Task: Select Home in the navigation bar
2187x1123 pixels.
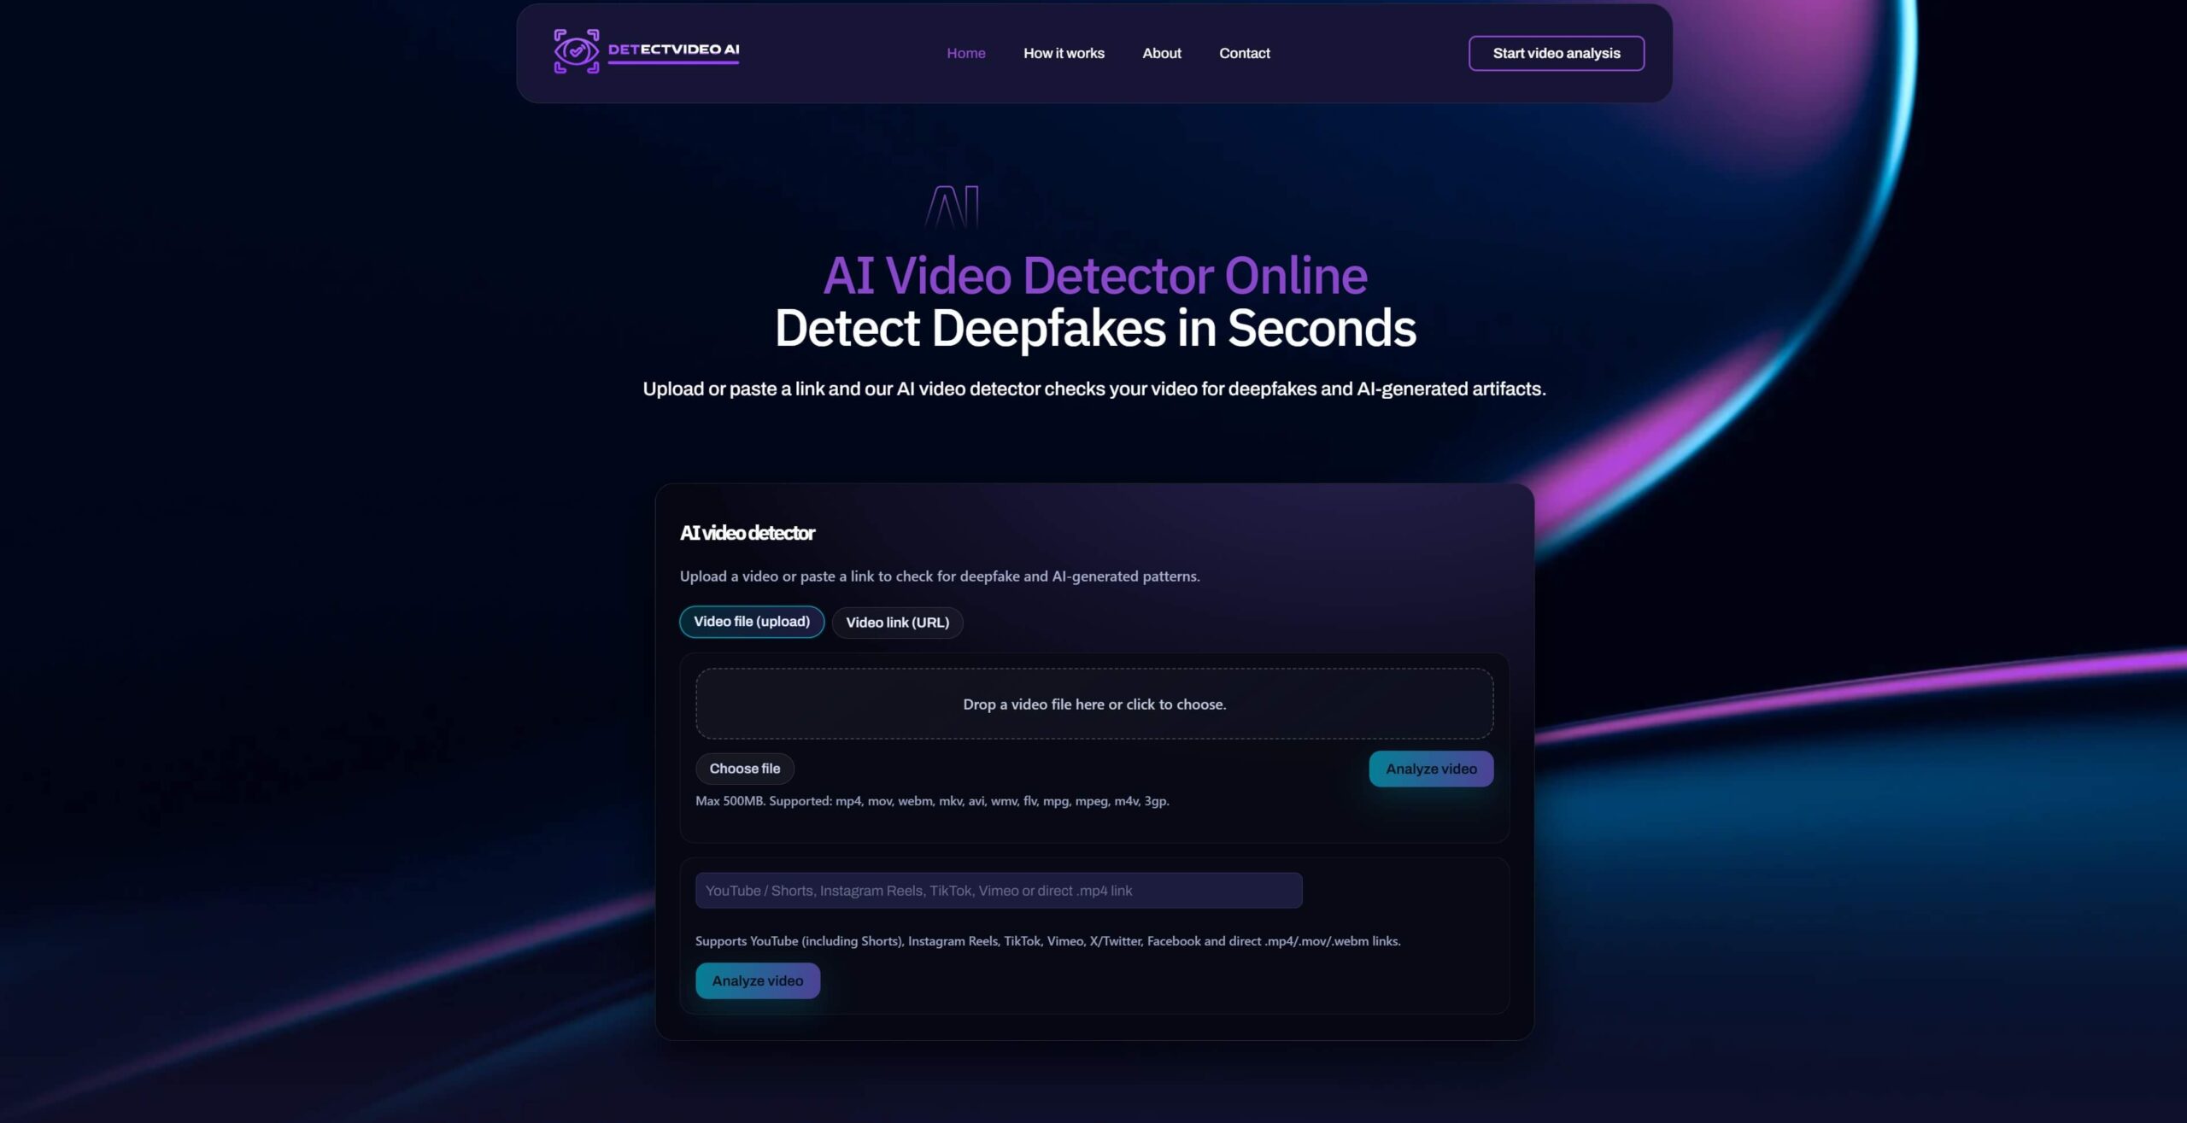Action: (965, 52)
